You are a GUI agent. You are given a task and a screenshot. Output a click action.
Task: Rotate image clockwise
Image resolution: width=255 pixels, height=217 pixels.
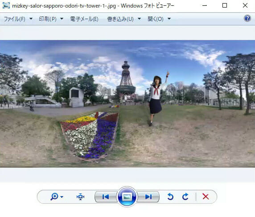(x=185, y=197)
